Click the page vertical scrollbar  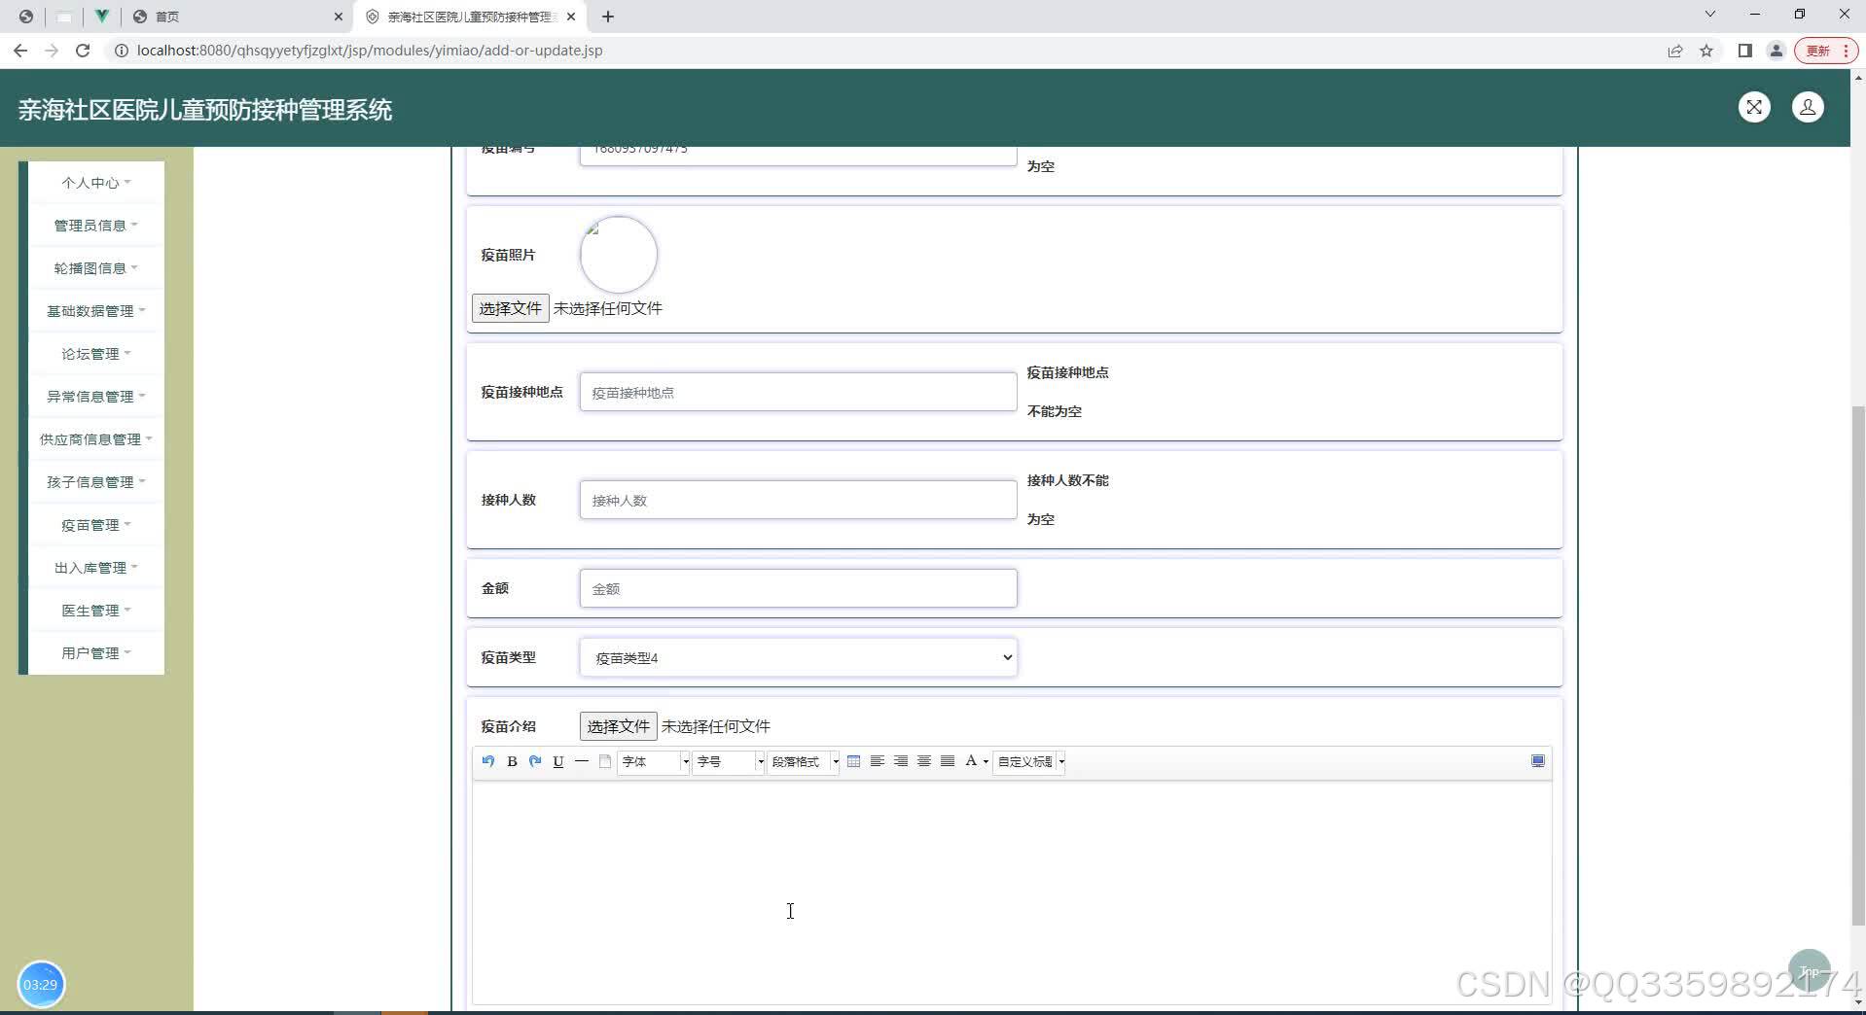[1858, 665]
